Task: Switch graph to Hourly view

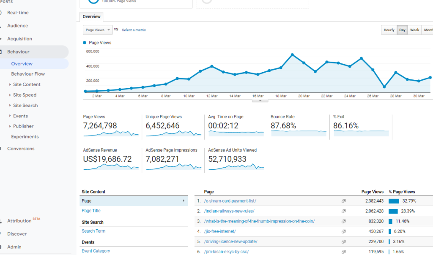Action: [x=389, y=30]
